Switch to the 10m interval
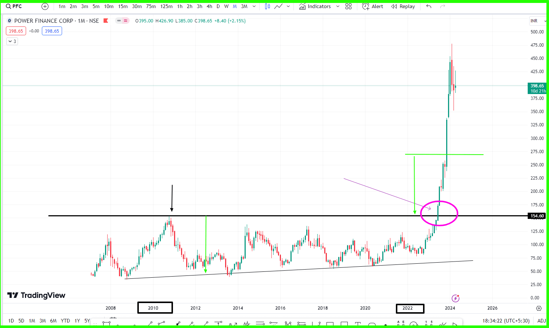 coord(109,6)
